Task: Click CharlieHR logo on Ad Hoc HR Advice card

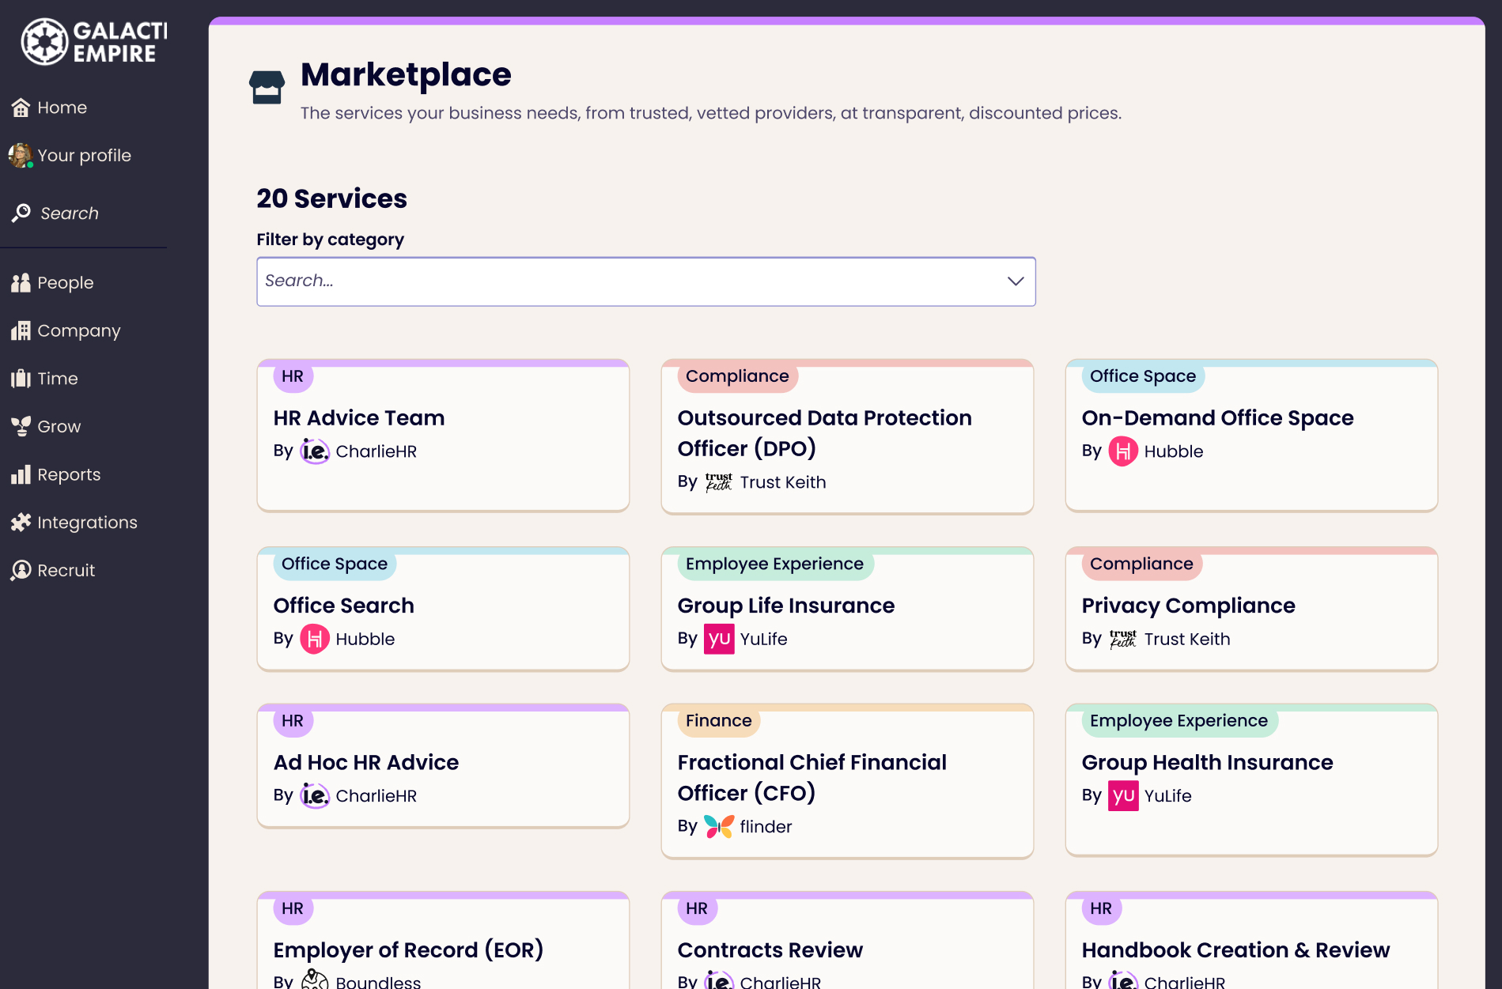Action: click(315, 796)
